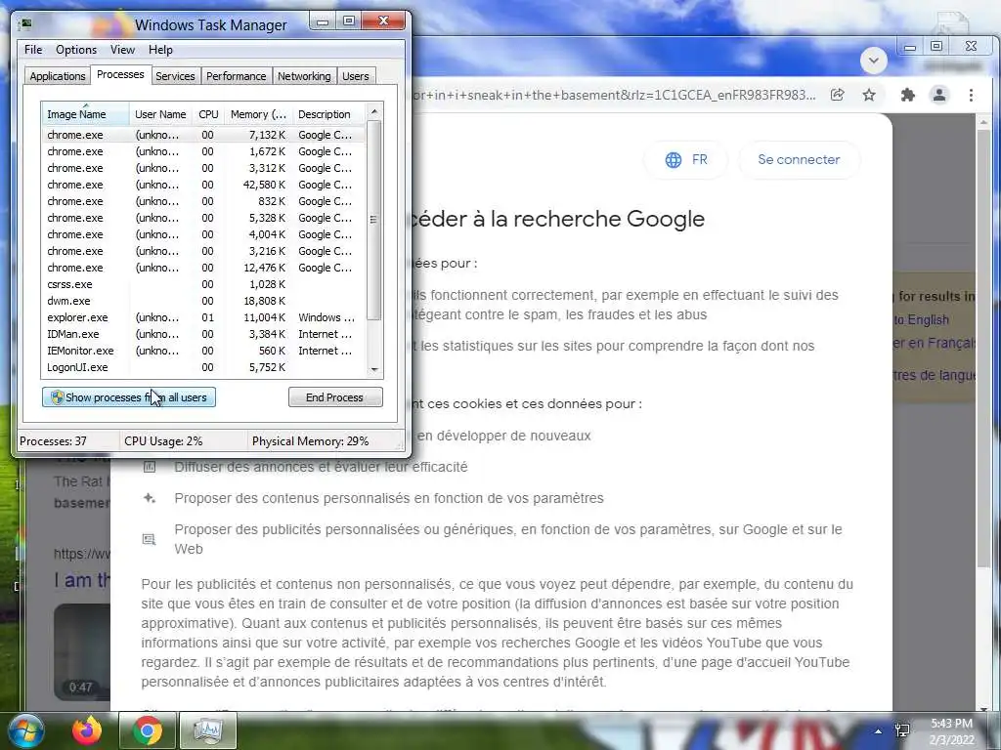Select chrome.exe using 832 K
1001x750 pixels.
203,201
